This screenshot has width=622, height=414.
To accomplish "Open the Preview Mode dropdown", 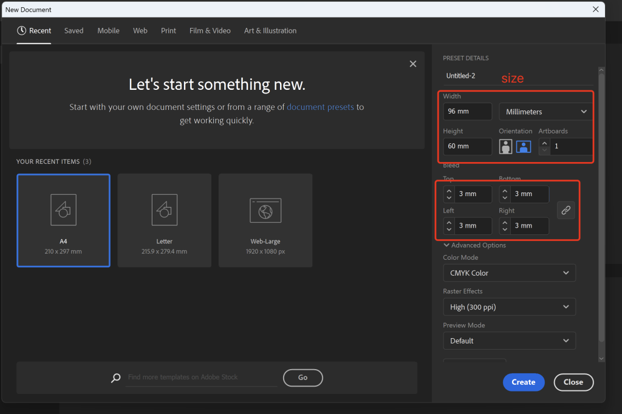I will (x=509, y=341).
